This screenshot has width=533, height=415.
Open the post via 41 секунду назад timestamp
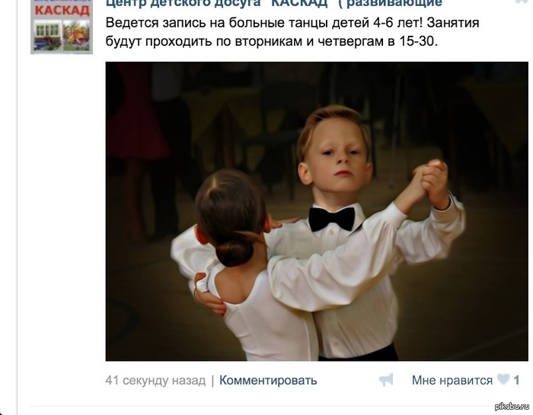tap(155, 380)
